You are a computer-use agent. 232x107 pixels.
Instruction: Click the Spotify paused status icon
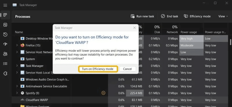(104, 93)
